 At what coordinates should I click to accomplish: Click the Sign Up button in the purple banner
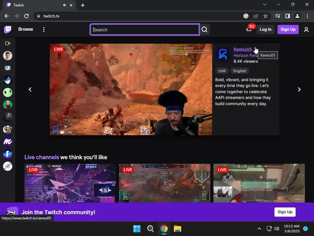click(285, 212)
